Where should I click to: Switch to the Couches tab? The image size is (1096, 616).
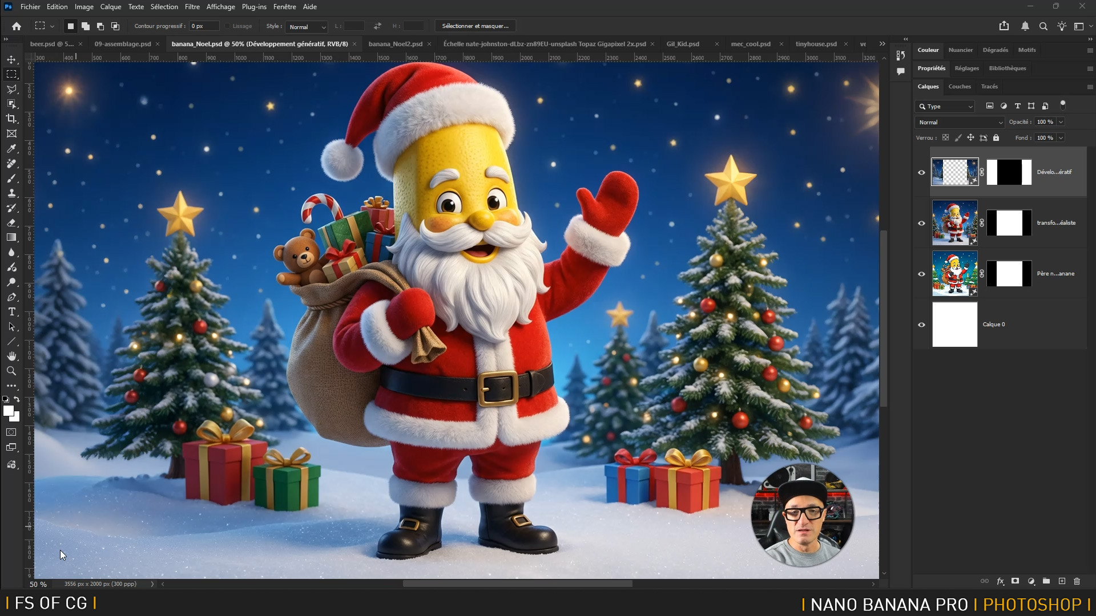pos(959,87)
